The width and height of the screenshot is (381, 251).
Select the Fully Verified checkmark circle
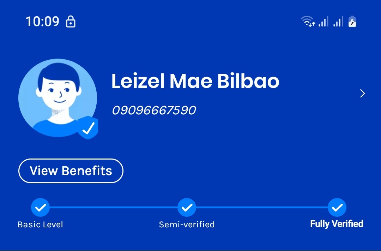point(337,208)
